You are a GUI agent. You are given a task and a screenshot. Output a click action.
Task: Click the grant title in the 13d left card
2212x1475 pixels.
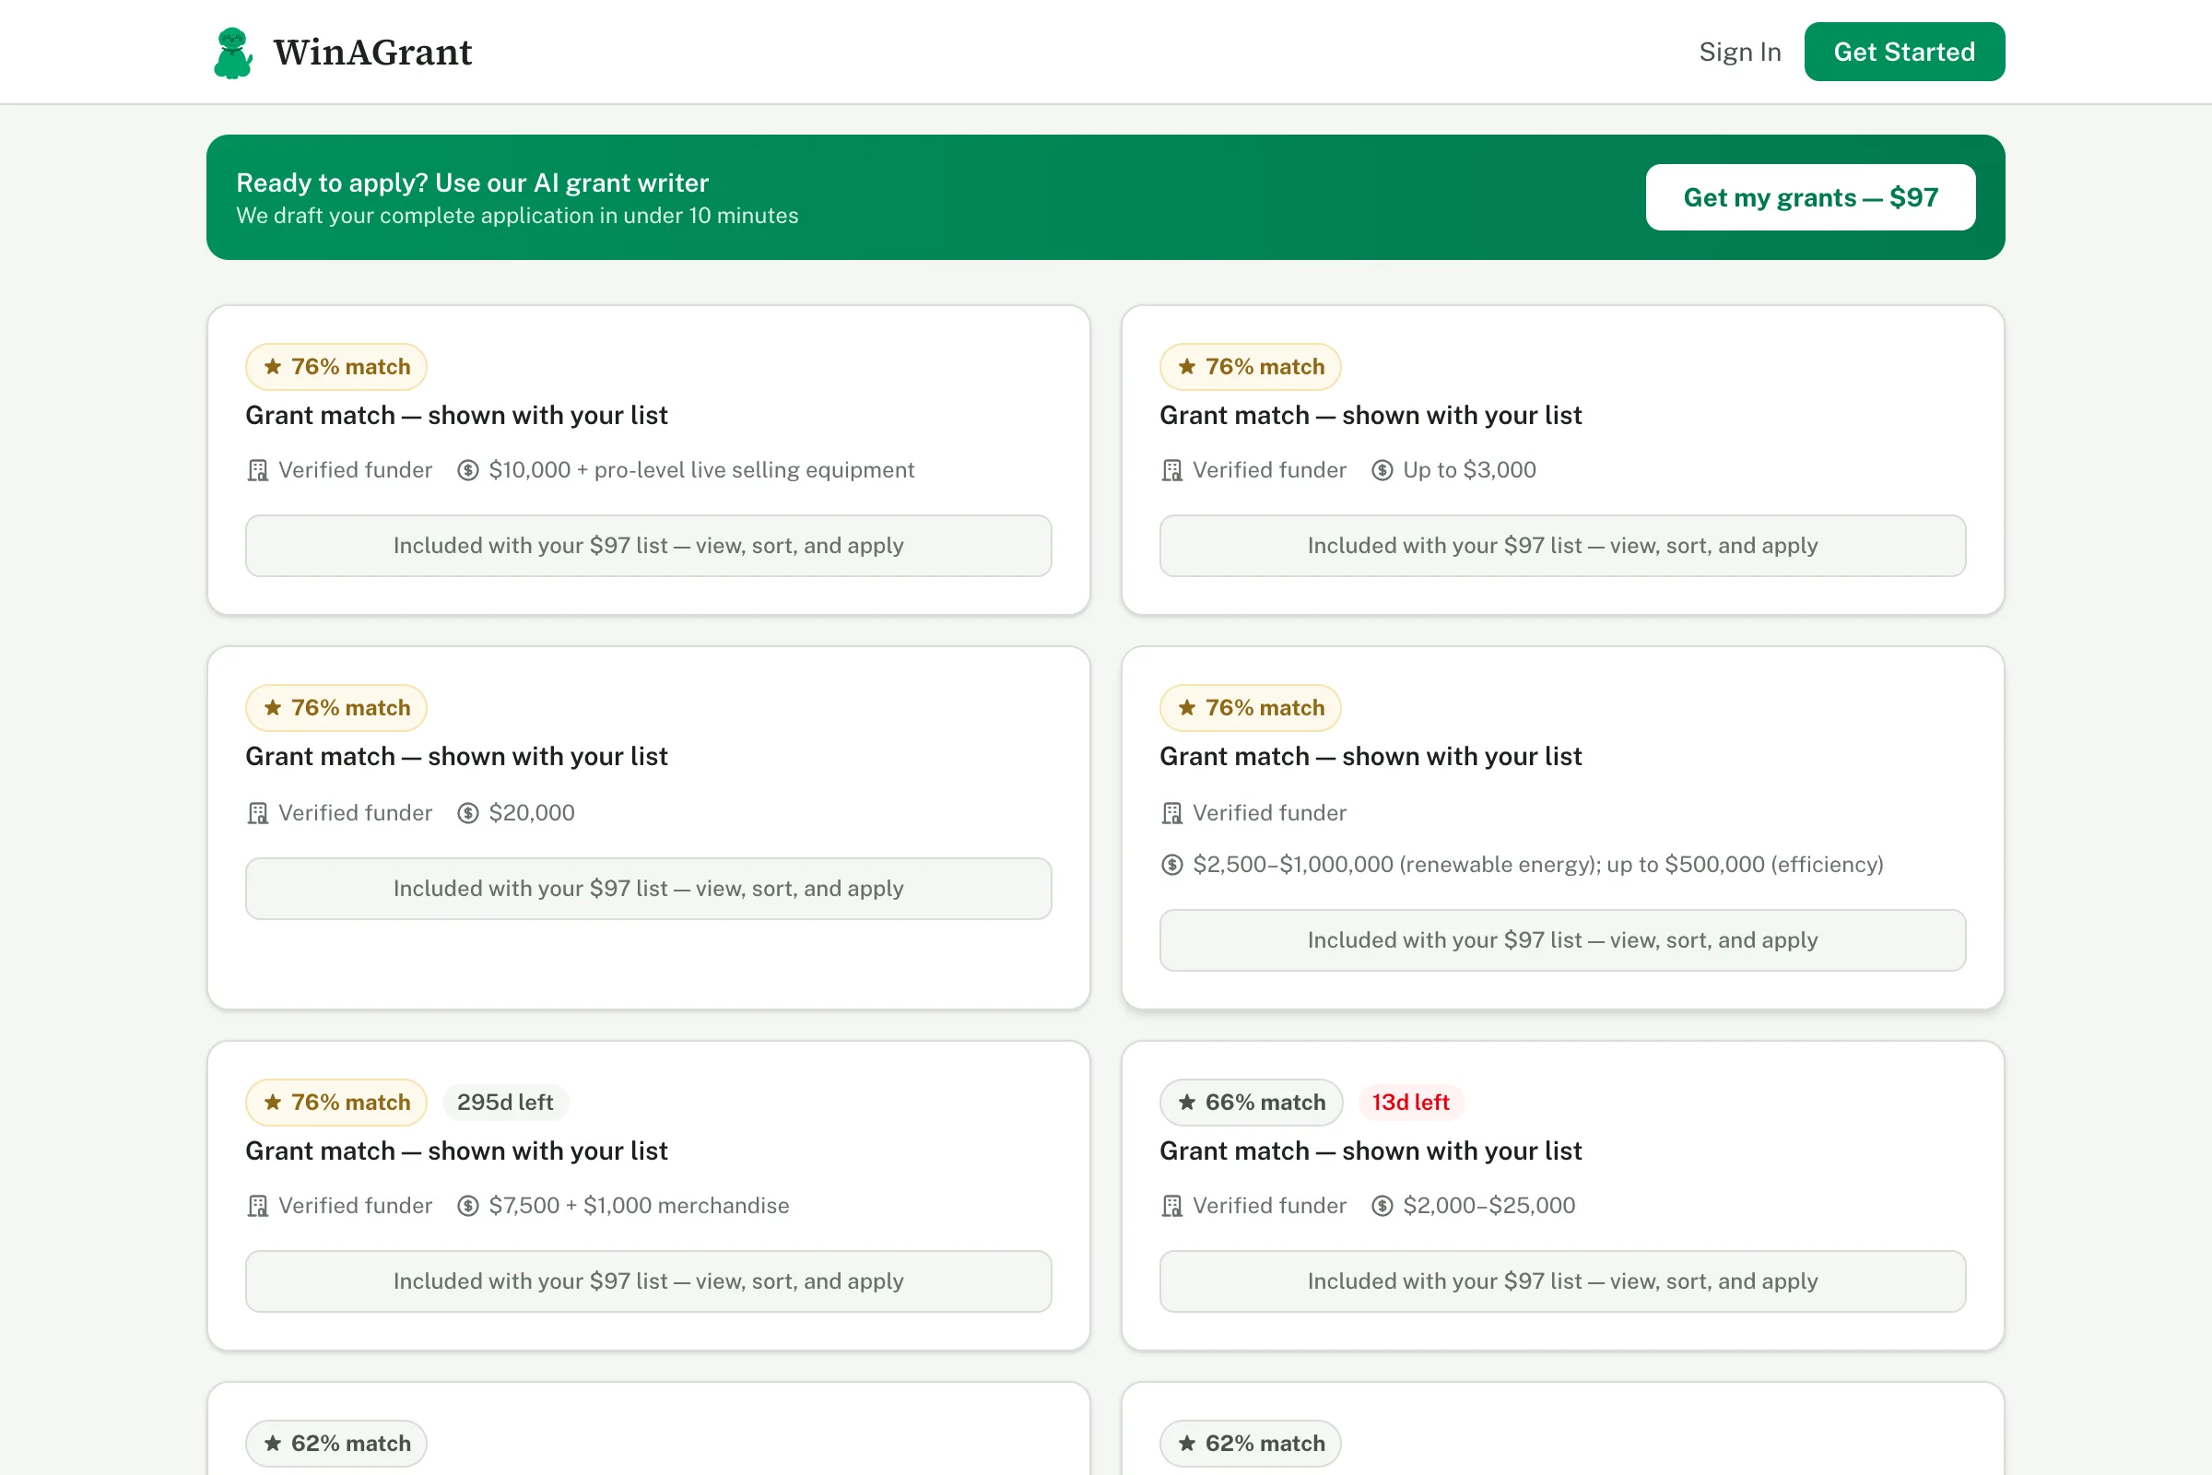(1371, 1151)
